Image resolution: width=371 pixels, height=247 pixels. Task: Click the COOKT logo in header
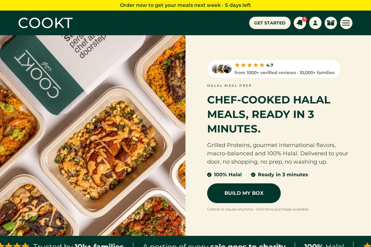click(45, 23)
